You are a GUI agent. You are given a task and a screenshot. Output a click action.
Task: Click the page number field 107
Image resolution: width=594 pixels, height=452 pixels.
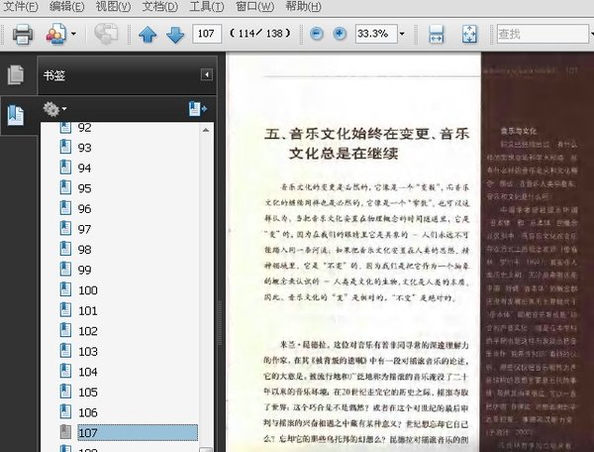pyautogui.click(x=207, y=34)
